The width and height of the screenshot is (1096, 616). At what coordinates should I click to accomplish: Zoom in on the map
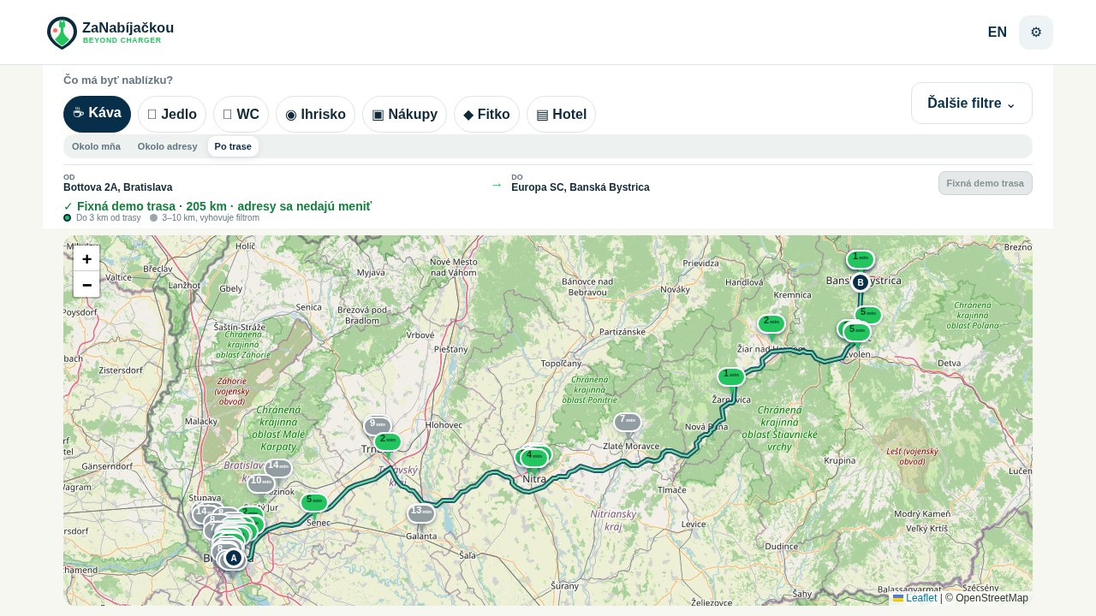coord(86,258)
